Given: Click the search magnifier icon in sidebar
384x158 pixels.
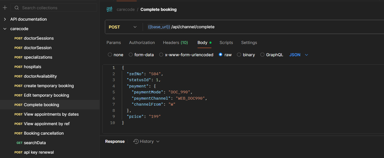Looking at the screenshot, I should (x=17, y=8).
